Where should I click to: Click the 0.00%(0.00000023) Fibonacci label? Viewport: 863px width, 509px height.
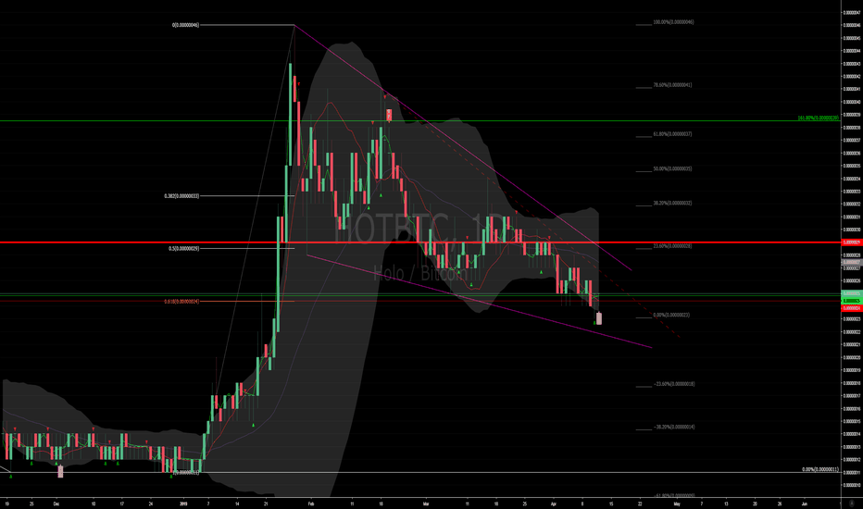(x=671, y=316)
